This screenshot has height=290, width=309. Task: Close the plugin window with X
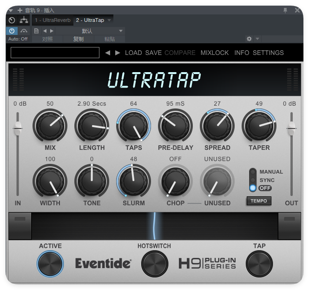(x=297, y=10)
